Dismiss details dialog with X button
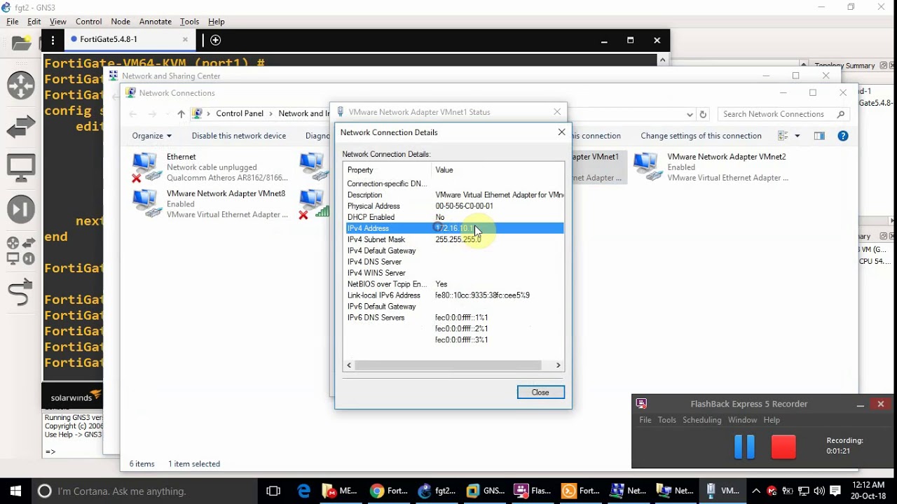 (x=561, y=132)
